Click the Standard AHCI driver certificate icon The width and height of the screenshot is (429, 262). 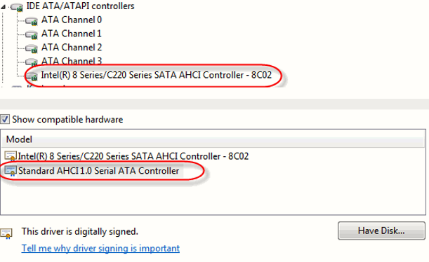click(x=11, y=171)
